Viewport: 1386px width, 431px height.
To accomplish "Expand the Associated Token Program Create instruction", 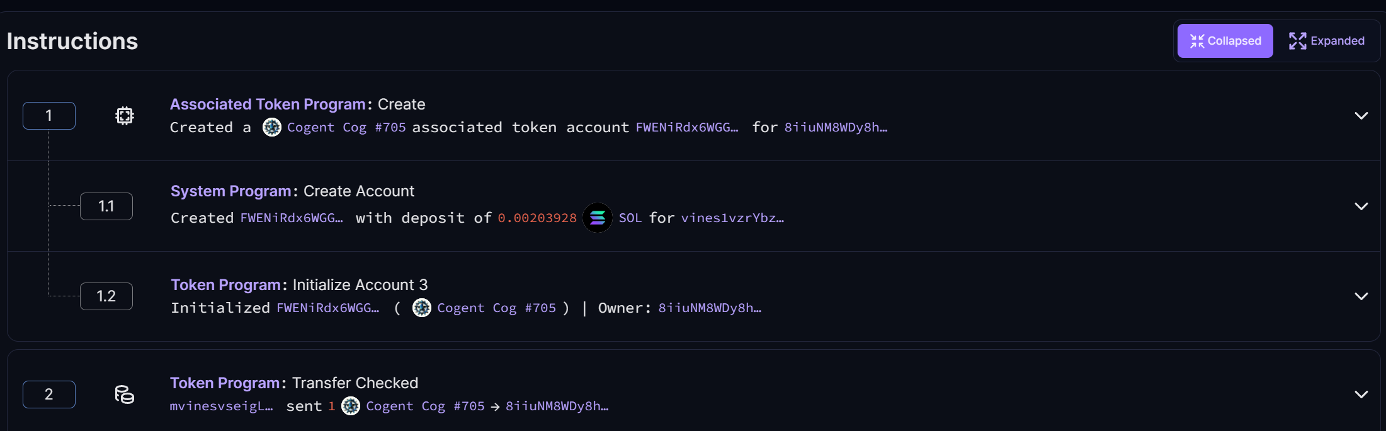I will pos(1361,116).
